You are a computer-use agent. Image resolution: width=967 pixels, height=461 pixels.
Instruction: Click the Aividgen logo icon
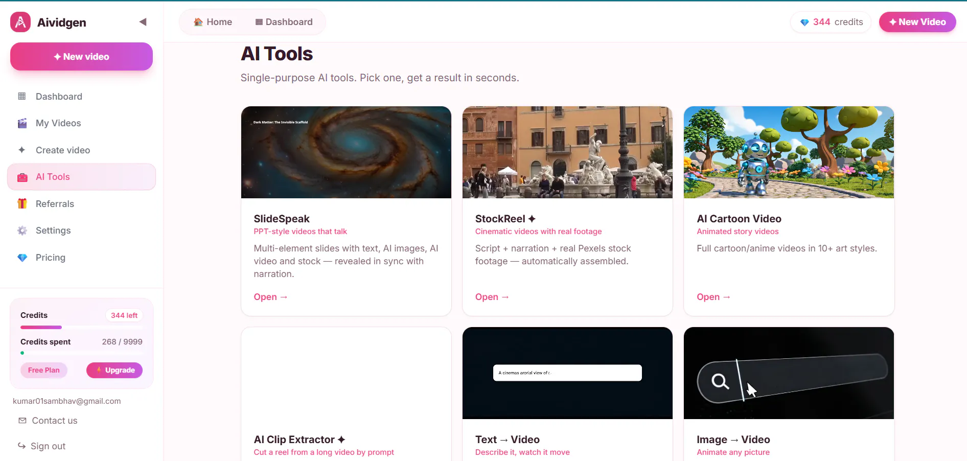tap(20, 22)
